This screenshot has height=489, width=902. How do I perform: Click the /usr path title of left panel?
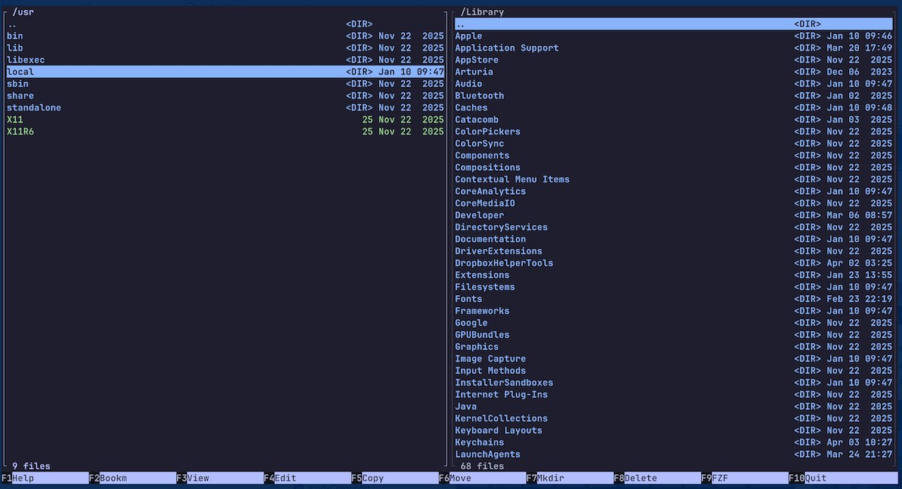(x=23, y=12)
